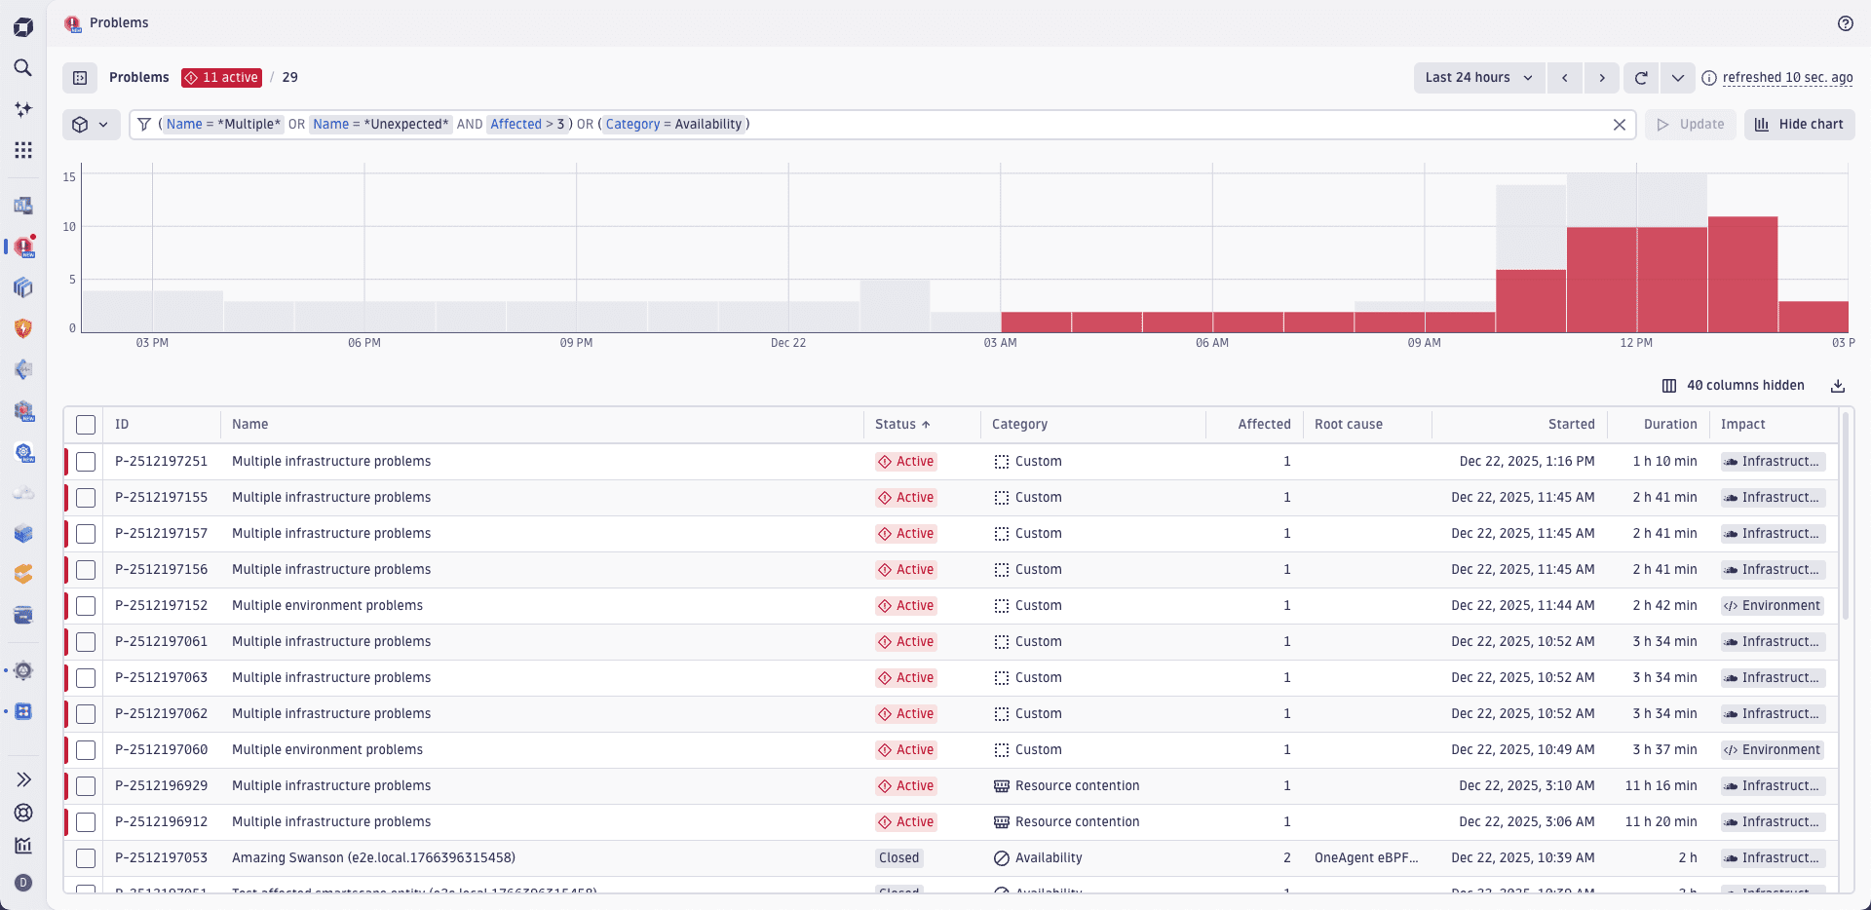Open the help icon at the top right
The width and height of the screenshot is (1871, 910).
coord(1846,23)
